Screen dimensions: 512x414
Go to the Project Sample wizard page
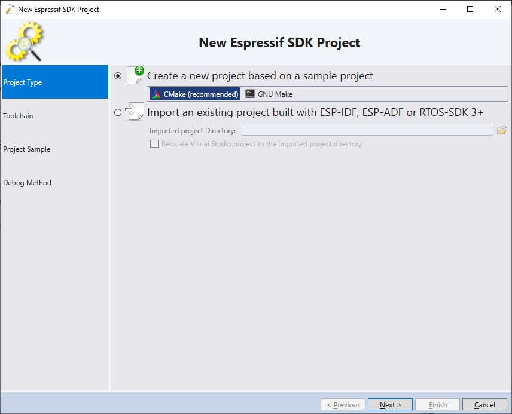click(x=55, y=149)
